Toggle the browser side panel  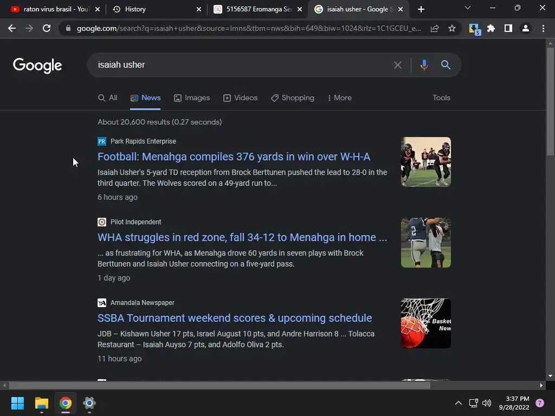tap(508, 28)
